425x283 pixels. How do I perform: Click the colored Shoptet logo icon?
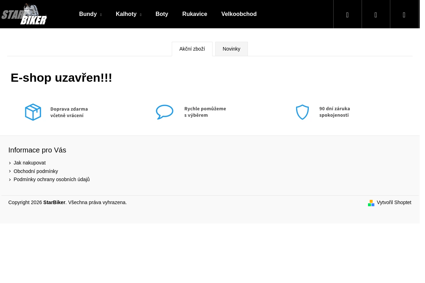coord(371,203)
